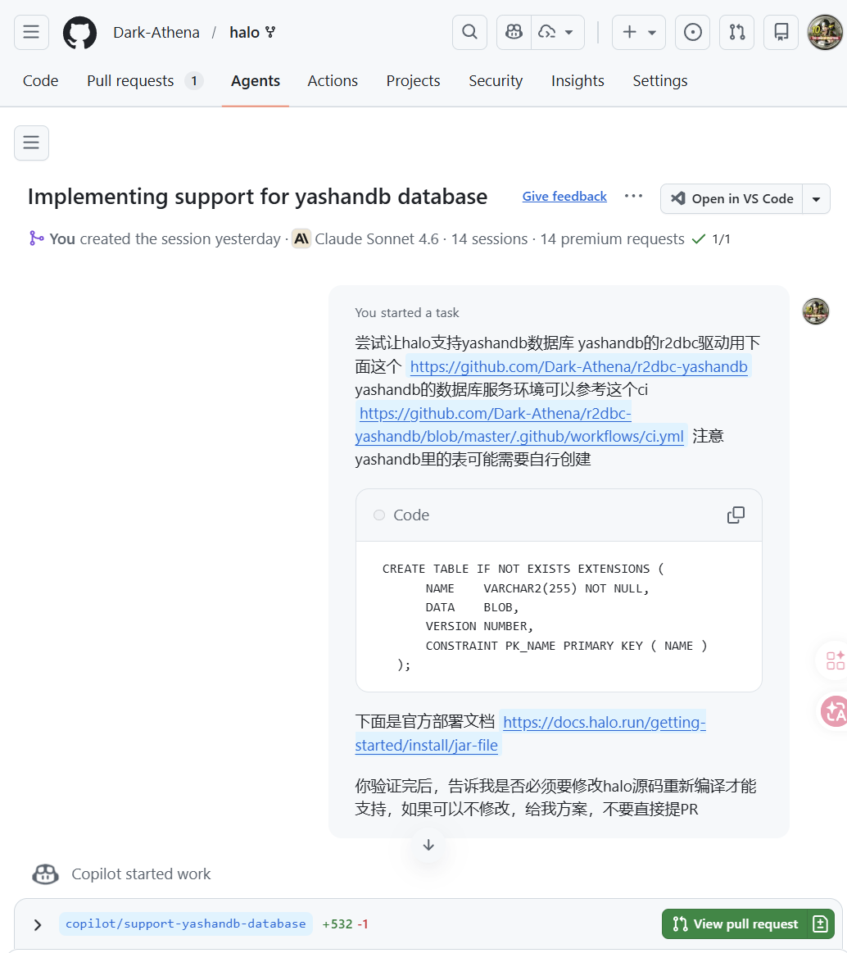Click the Give feedback link
Viewport: 847px width, 953px height.
(x=564, y=197)
